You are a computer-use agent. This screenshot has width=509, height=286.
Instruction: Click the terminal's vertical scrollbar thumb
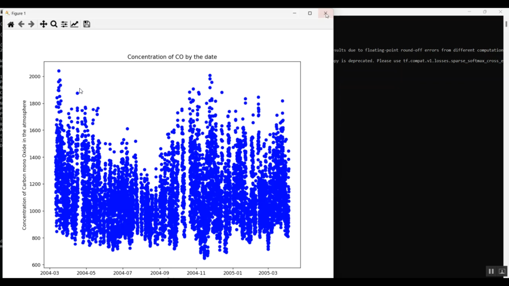[506, 24]
